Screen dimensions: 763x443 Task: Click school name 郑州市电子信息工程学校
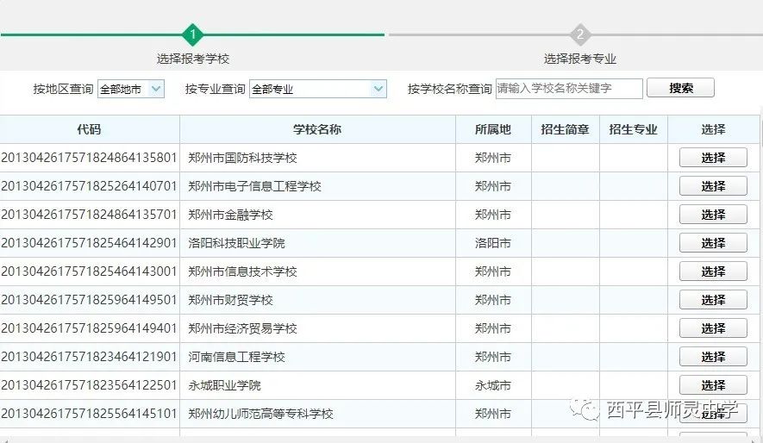pyautogui.click(x=254, y=186)
